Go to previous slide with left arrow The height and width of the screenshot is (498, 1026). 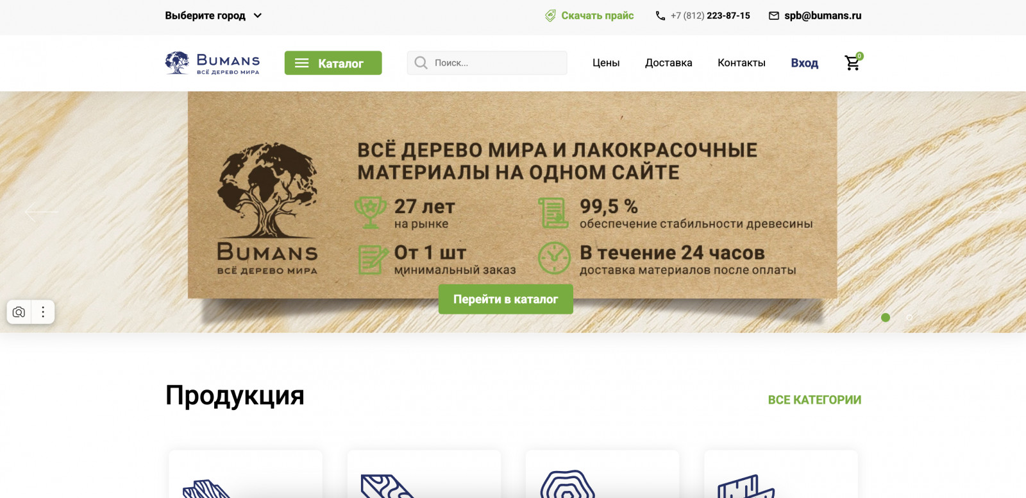point(41,212)
